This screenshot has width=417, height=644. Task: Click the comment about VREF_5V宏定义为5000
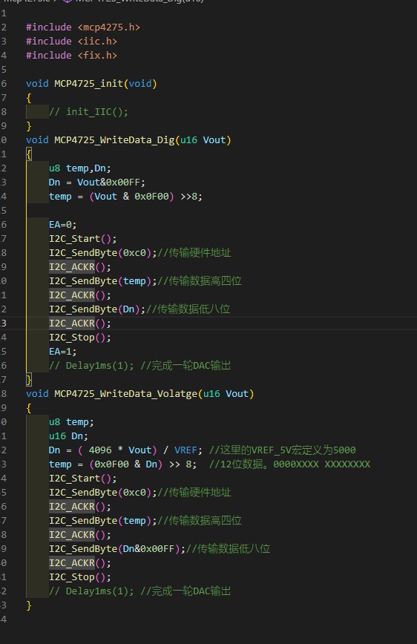[282, 450]
